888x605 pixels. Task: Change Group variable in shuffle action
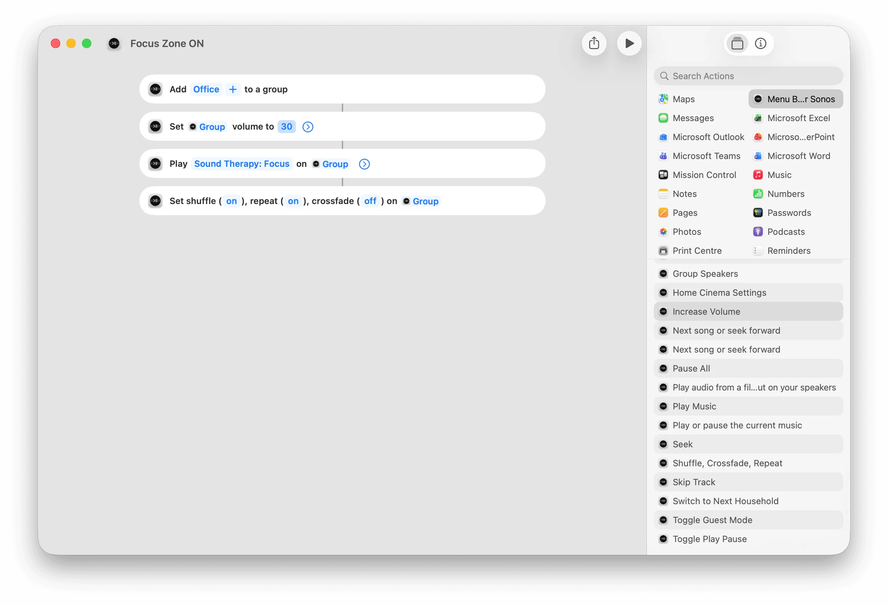pyautogui.click(x=421, y=201)
